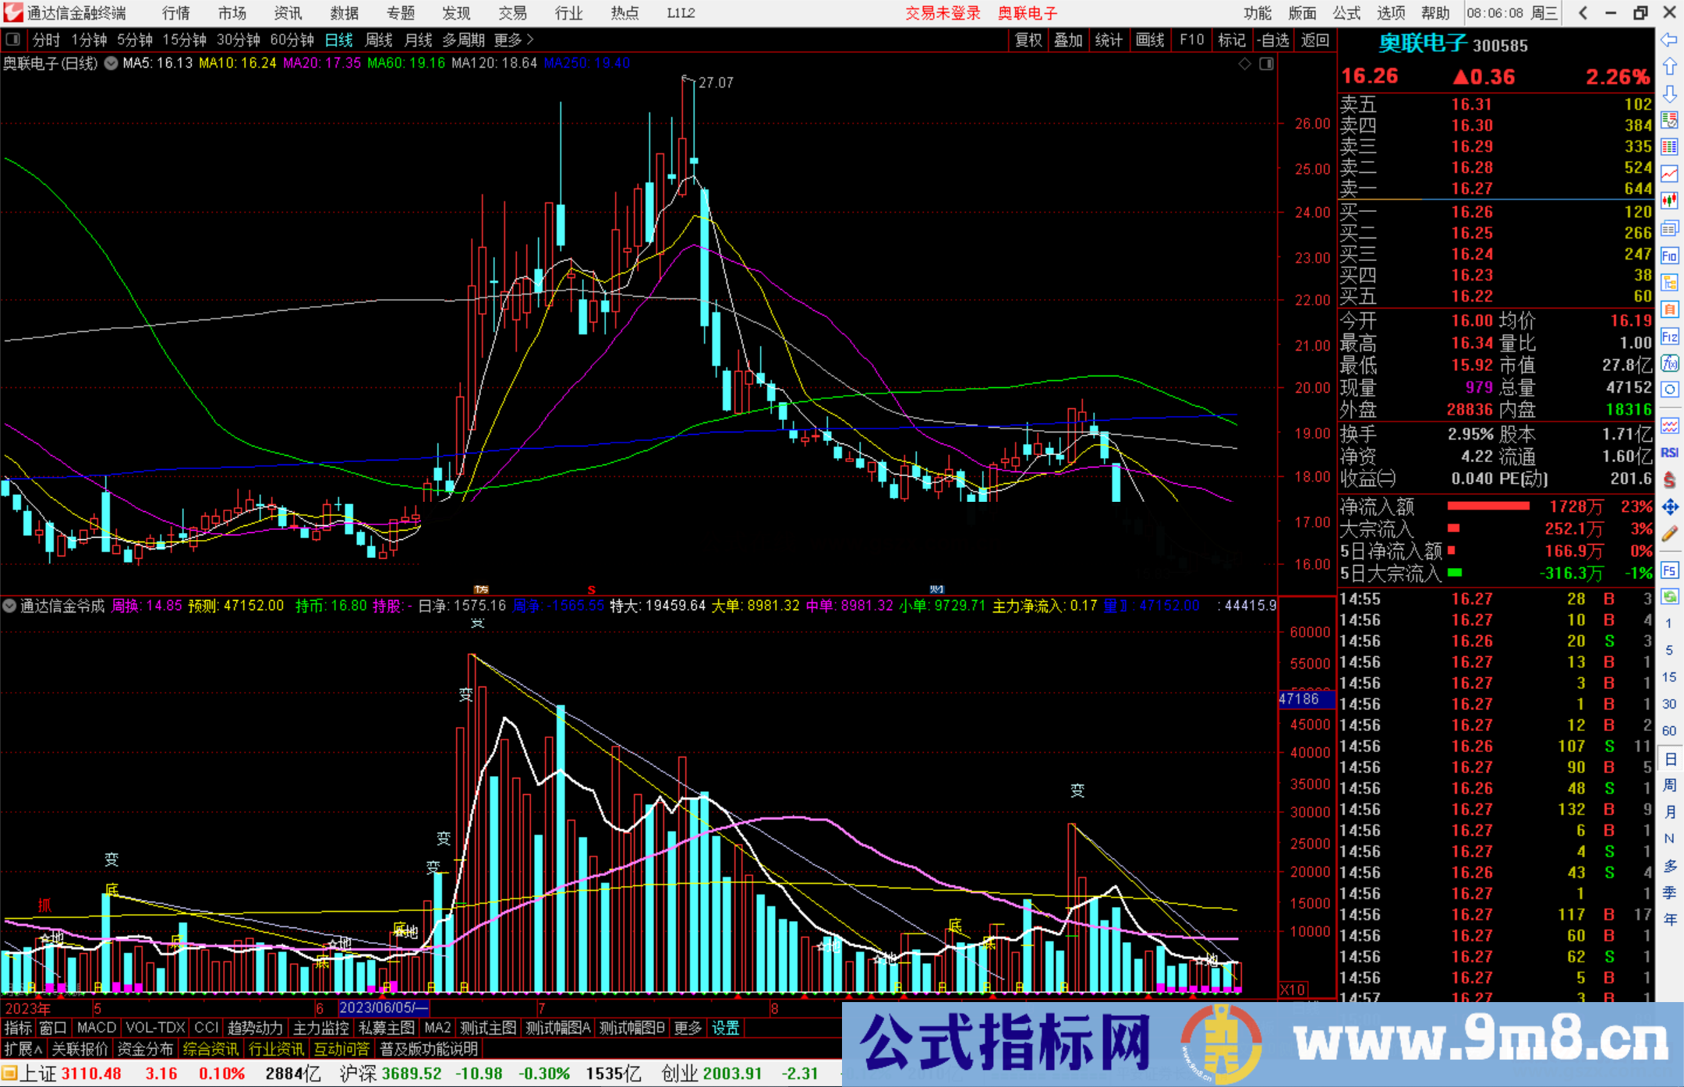This screenshot has height=1087, width=1684.
Task: Switch to 15分钟 period
Action: pyautogui.click(x=184, y=40)
